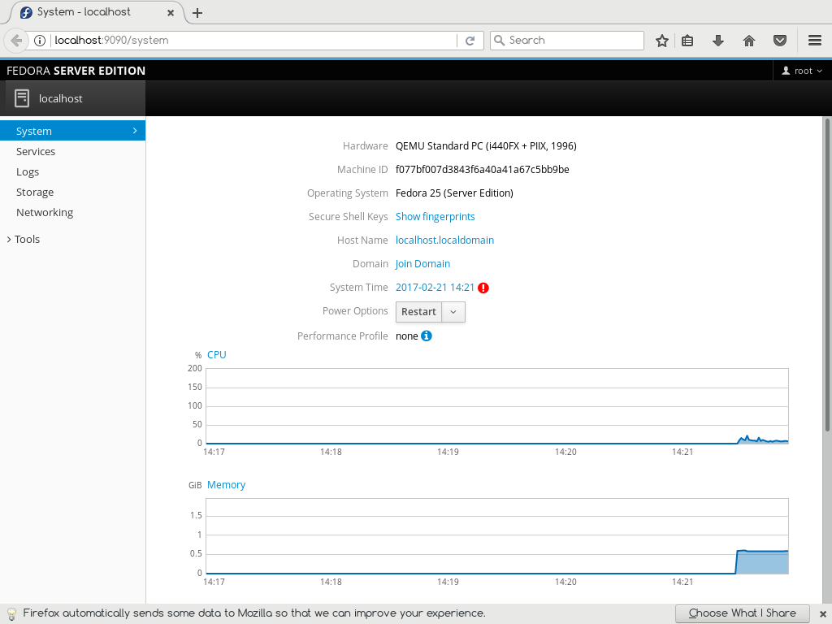The image size is (832, 624).
Task: Click the Join Domain link
Action: coord(422,264)
